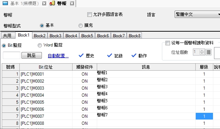Viewport: 220px width, 129px height.
Task: Toggle the 動作 checkmark
Action: 134,56
